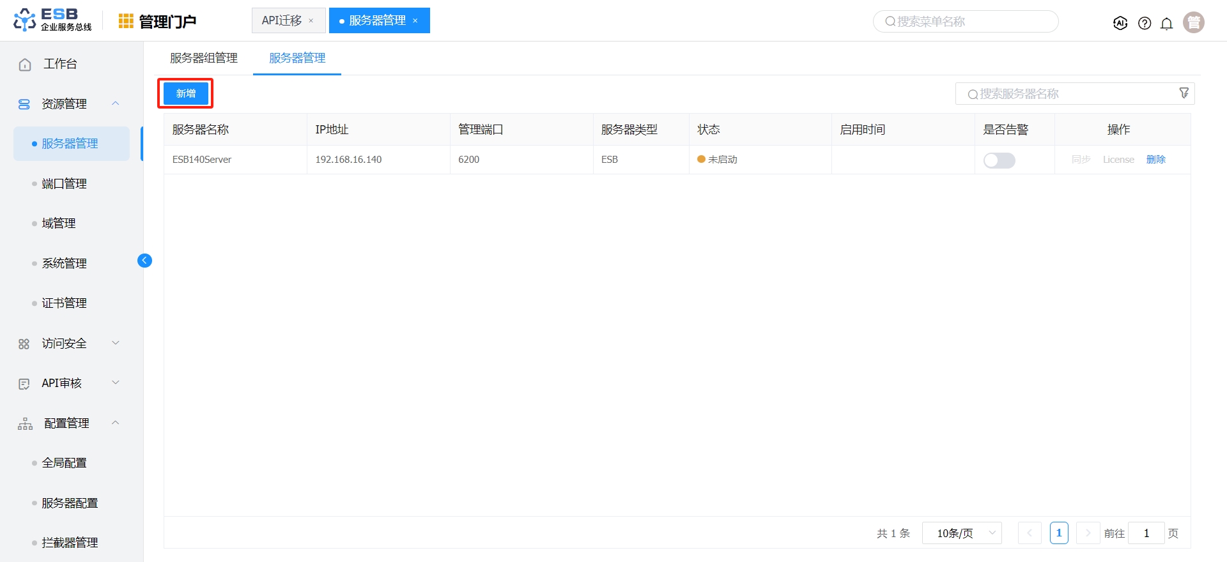The width and height of the screenshot is (1227, 562).
Task: Click 删除 link for ESB140Server
Action: 1155,160
